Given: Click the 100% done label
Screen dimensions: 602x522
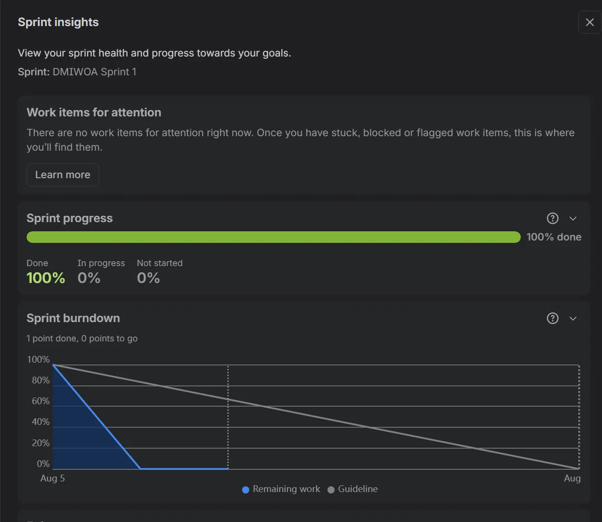Looking at the screenshot, I should pyautogui.click(x=554, y=237).
